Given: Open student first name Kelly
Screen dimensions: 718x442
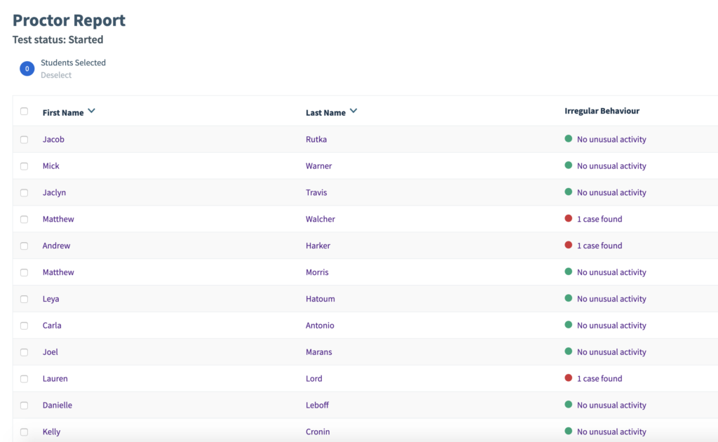Looking at the screenshot, I should [x=51, y=431].
